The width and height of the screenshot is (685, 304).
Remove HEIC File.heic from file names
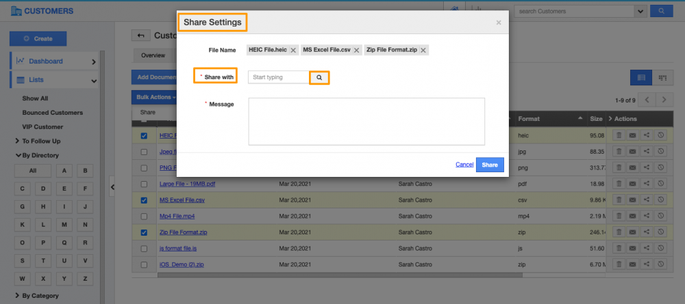[293, 51]
